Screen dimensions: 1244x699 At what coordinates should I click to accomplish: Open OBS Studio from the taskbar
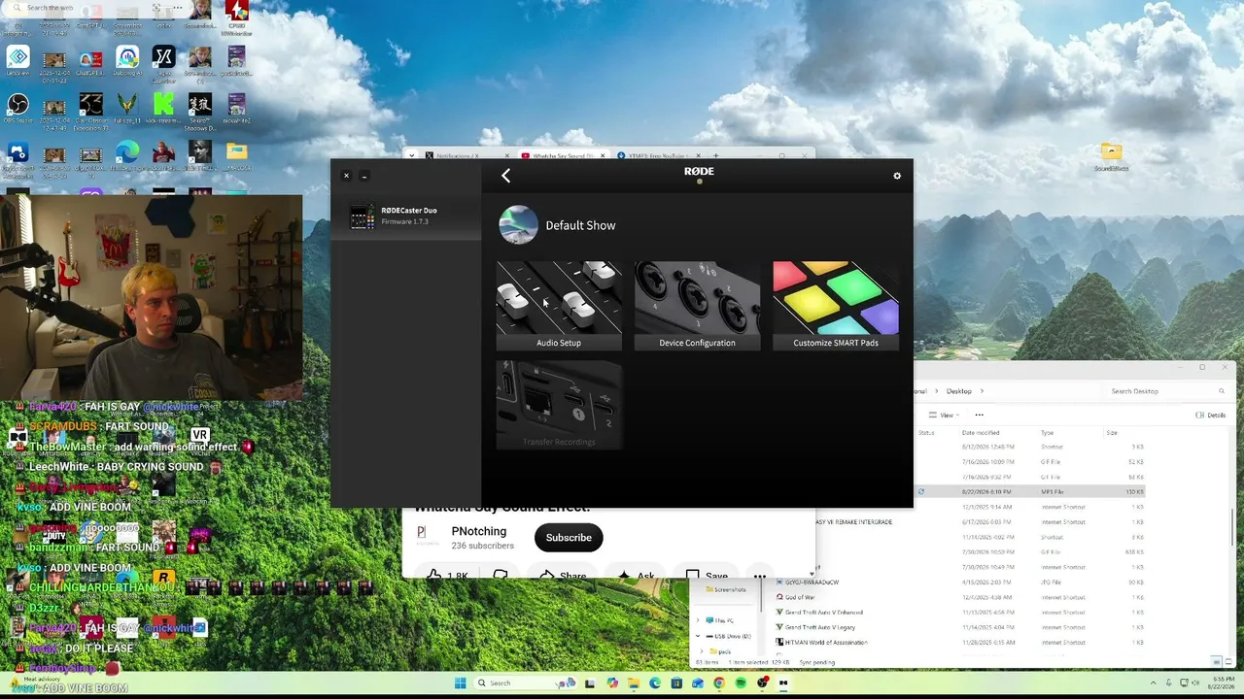pyautogui.click(x=762, y=682)
